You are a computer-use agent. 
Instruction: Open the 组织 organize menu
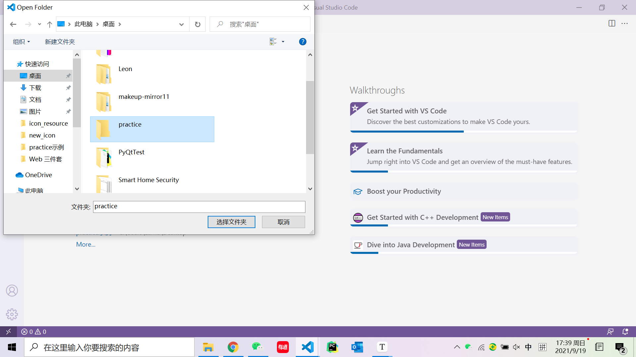22,42
